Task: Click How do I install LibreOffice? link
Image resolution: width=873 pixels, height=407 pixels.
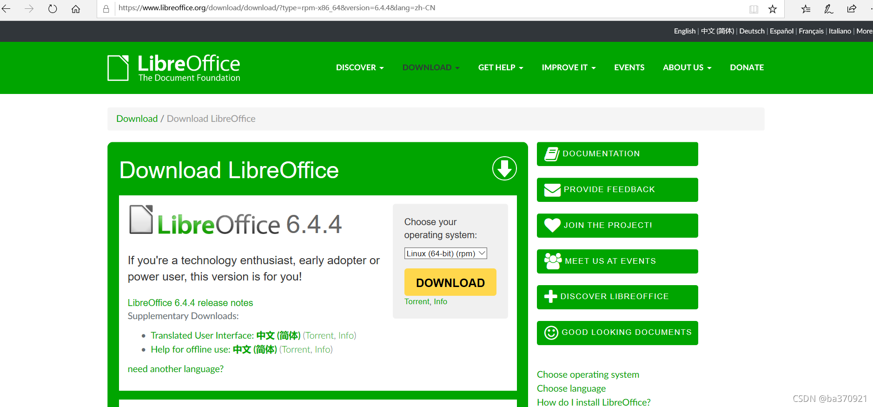Action: 594,402
